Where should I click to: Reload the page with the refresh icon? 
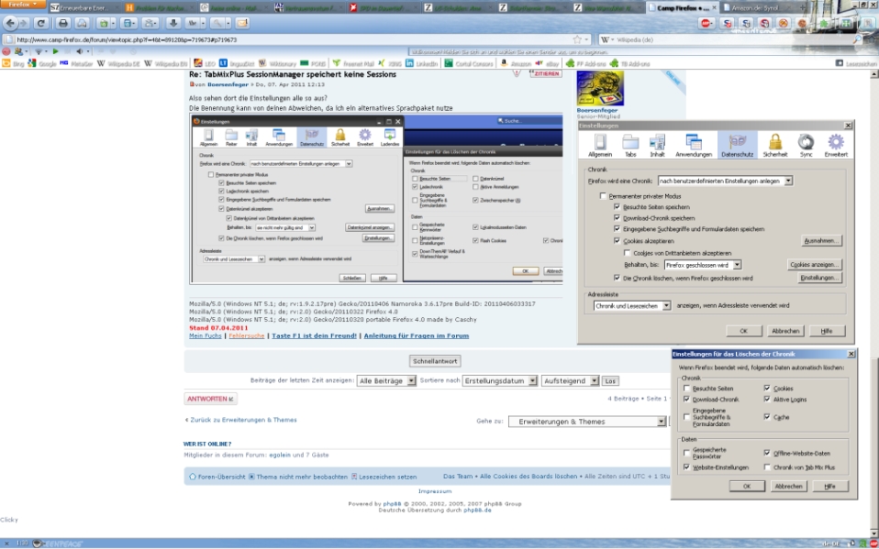coord(41,24)
